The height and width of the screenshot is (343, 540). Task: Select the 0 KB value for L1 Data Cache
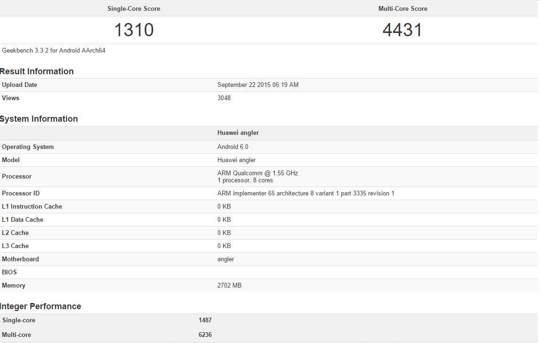click(x=224, y=219)
